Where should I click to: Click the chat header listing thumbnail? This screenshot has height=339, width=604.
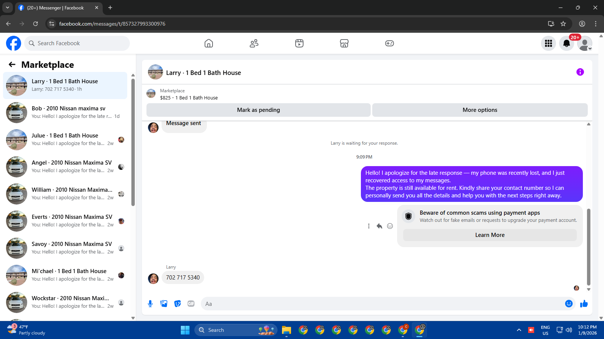coord(156,72)
